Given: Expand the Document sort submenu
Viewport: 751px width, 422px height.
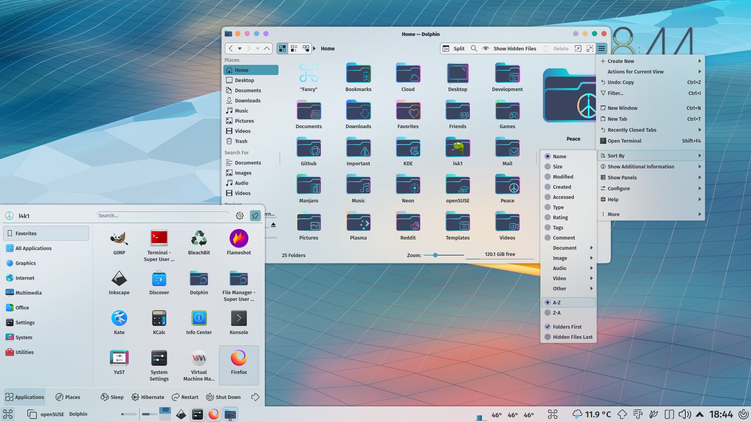Looking at the screenshot, I should pos(569,248).
